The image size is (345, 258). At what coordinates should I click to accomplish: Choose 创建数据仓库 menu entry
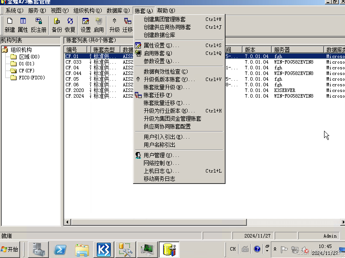point(179,35)
